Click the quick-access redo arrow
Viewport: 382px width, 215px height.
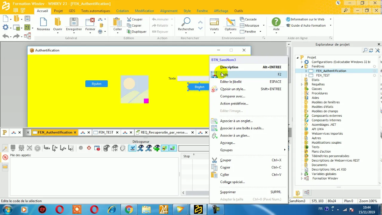coord(16,36)
